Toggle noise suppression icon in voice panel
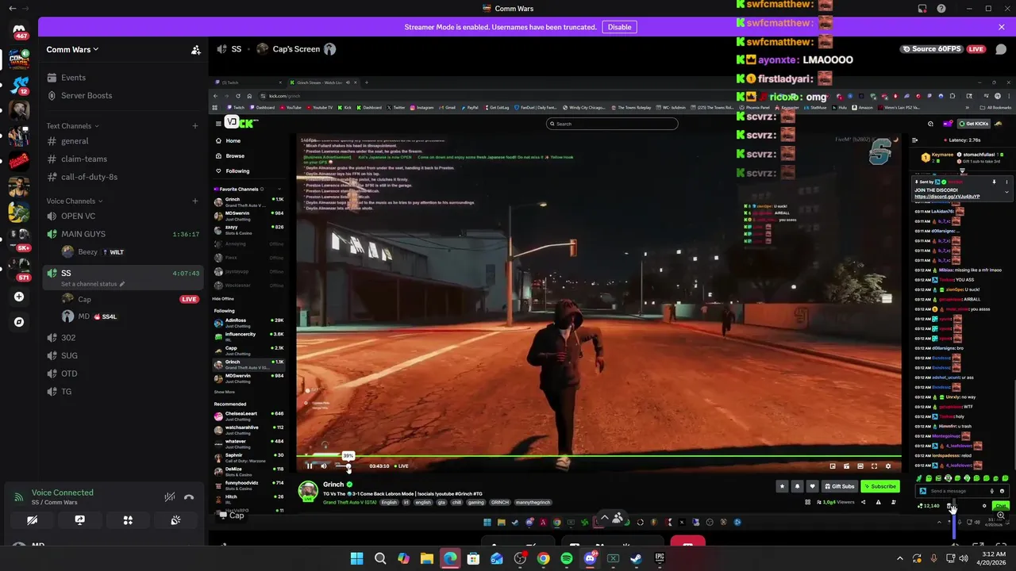This screenshot has height=571, width=1016. (169, 497)
